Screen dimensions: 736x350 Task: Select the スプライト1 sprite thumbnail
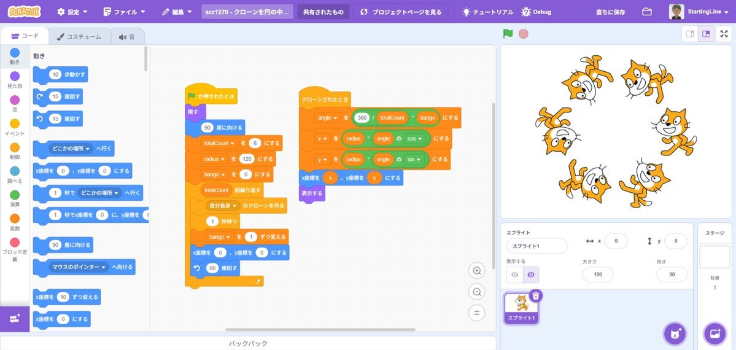[x=521, y=308]
